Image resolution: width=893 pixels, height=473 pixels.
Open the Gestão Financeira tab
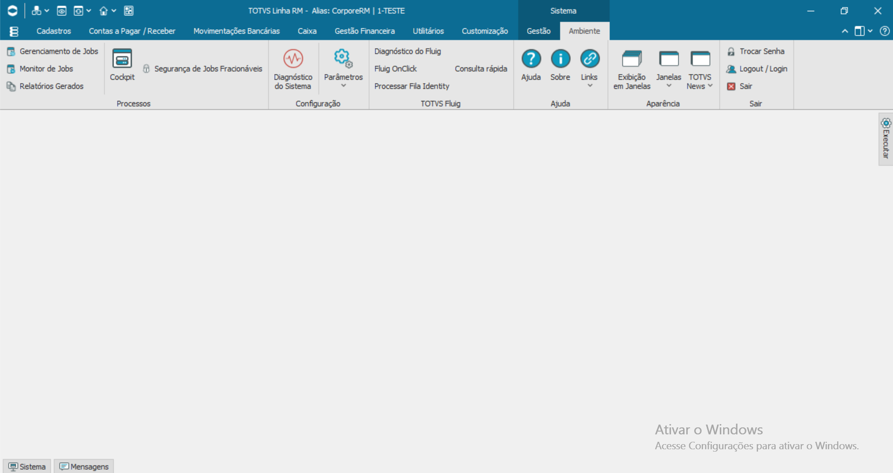tap(365, 31)
